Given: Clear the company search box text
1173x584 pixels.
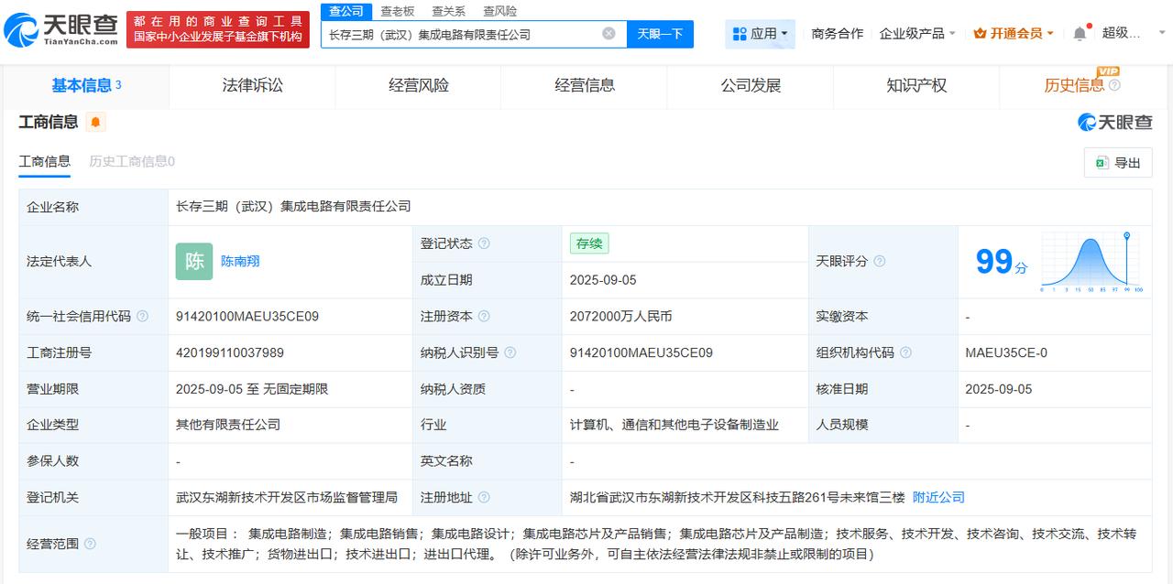Looking at the screenshot, I should pos(608,34).
